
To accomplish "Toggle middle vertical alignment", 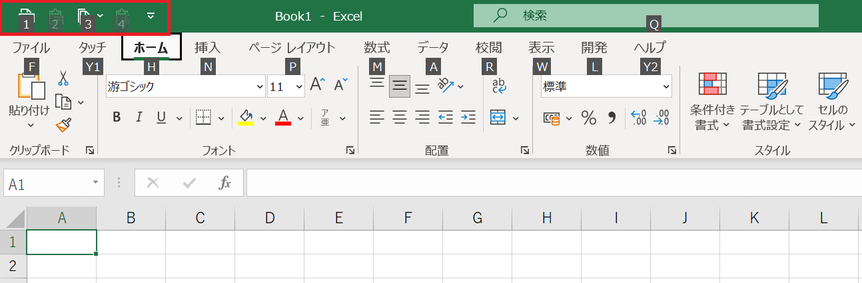I will tap(400, 86).
